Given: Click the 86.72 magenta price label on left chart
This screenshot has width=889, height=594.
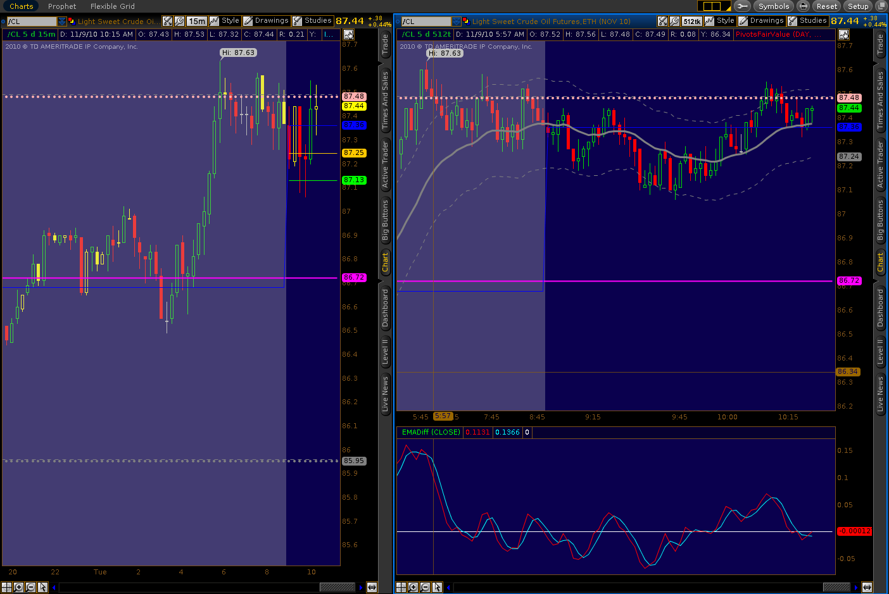Looking at the screenshot, I should (x=354, y=278).
